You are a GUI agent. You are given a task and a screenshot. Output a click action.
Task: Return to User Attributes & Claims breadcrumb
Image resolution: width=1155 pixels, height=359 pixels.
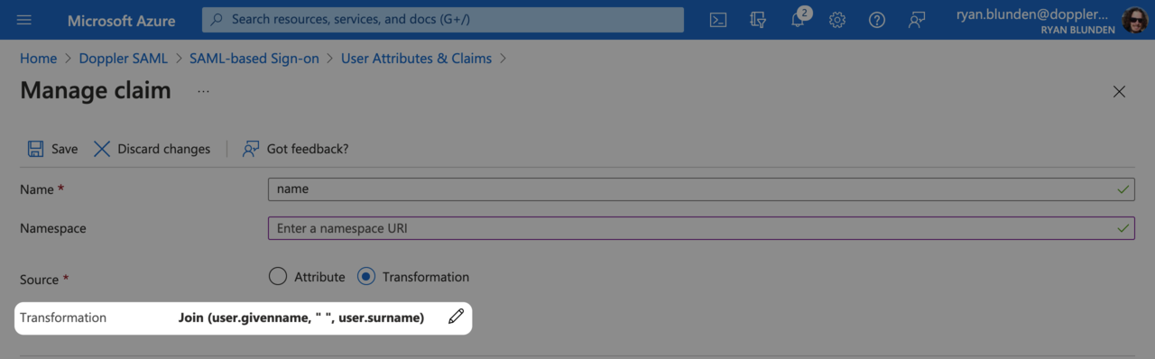click(x=416, y=59)
